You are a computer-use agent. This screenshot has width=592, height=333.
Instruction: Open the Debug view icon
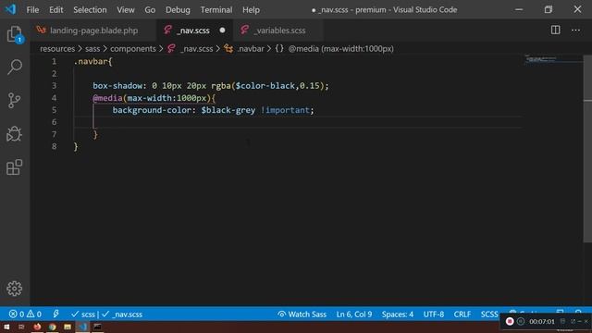[x=15, y=133]
